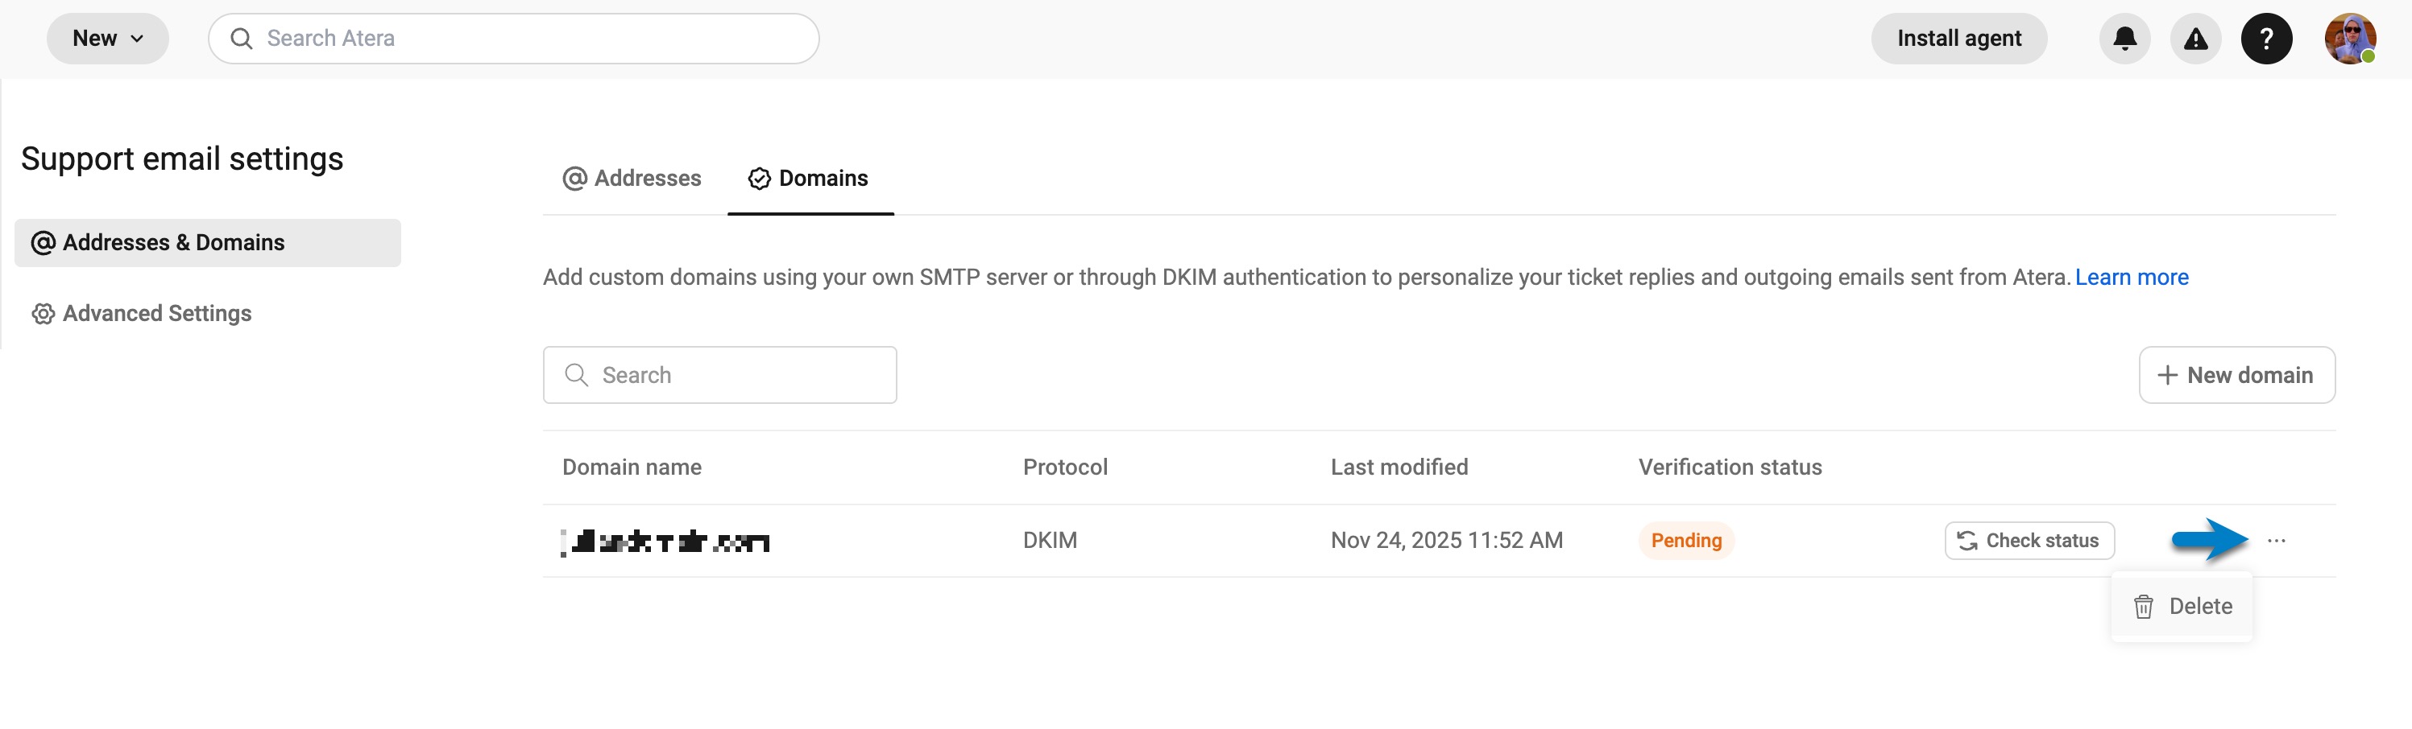Switch to the Addresses tab
The image size is (2412, 729).
632,179
